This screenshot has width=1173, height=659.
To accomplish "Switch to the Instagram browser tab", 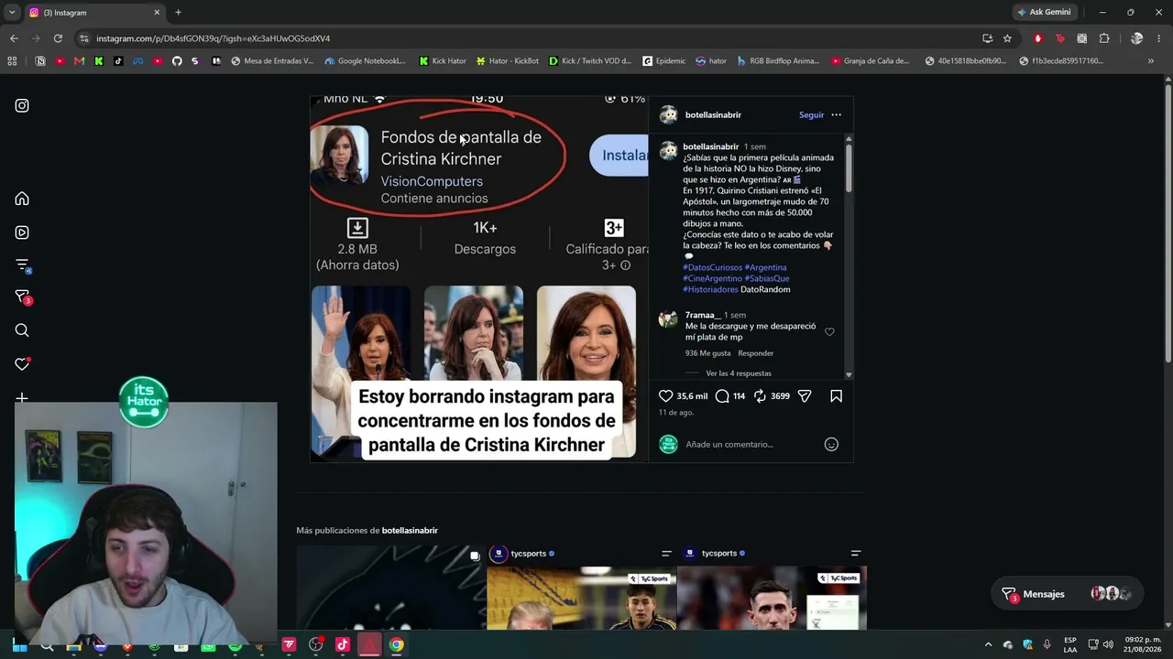I will 94,13.
